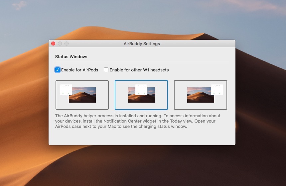
Task: Uncheck the Enable for AirPods checkbox
Action: pos(58,70)
